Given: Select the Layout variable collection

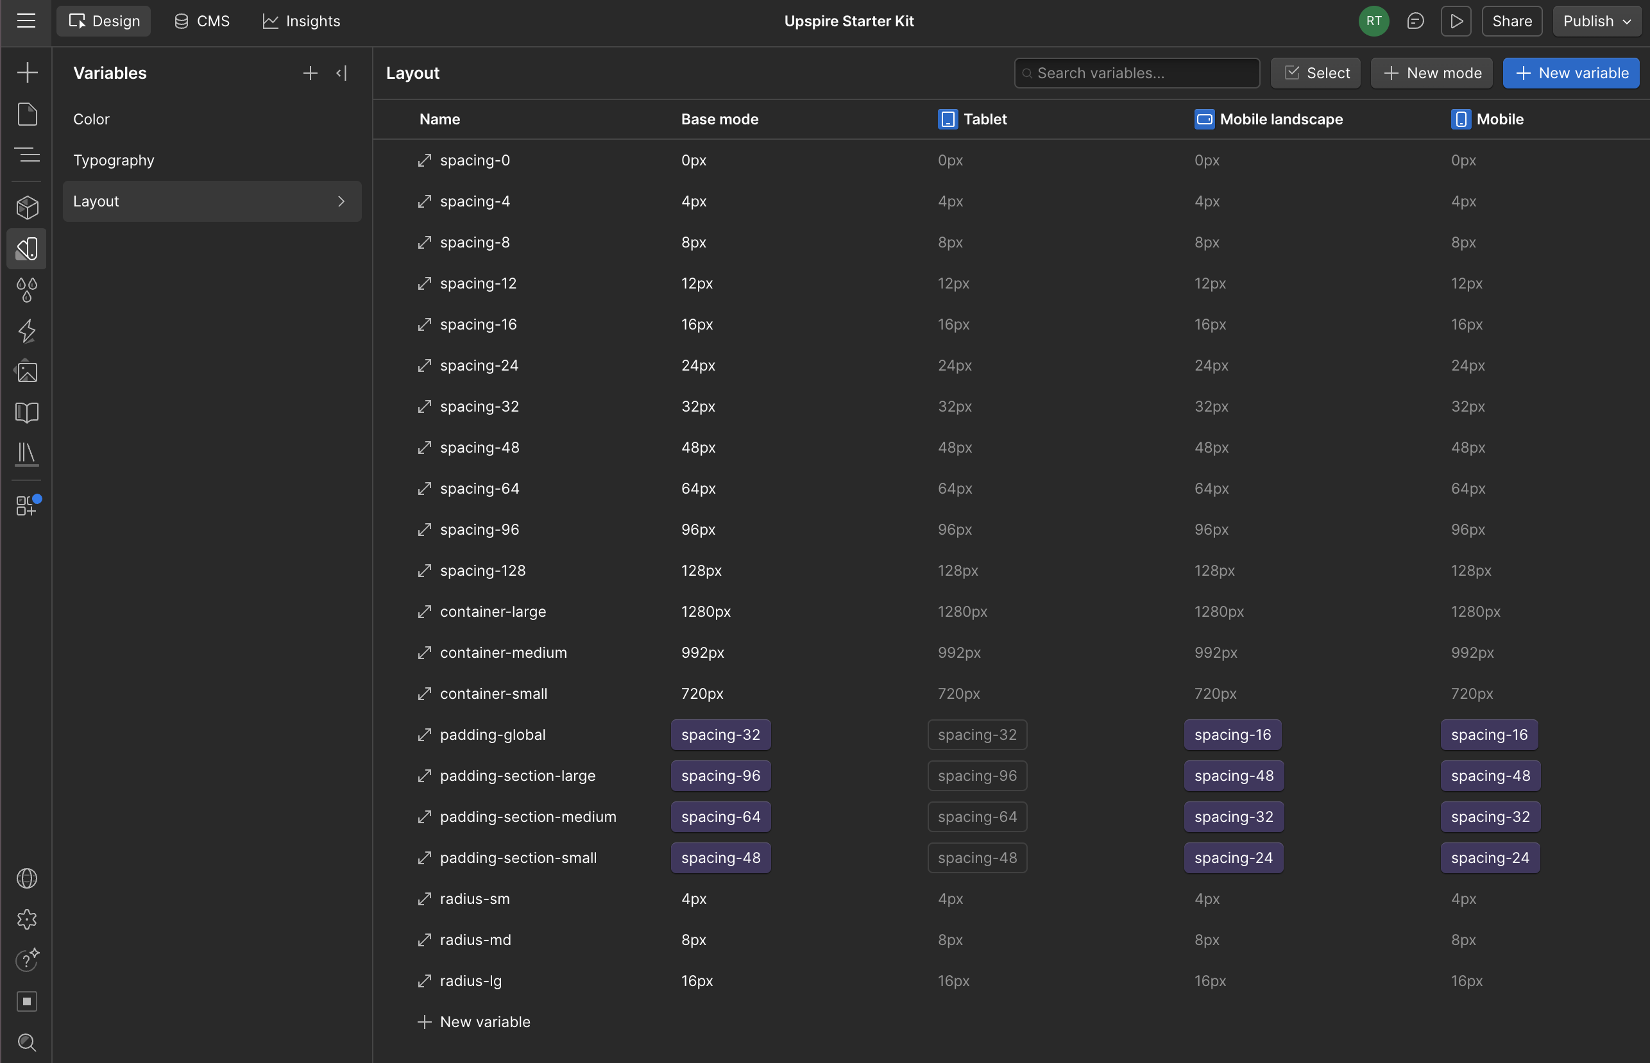Looking at the screenshot, I should (212, 201).
